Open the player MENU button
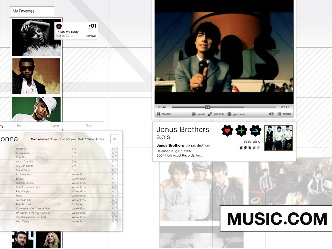Image resolution: width=332 pixels, height=249 pixels. 284,114
